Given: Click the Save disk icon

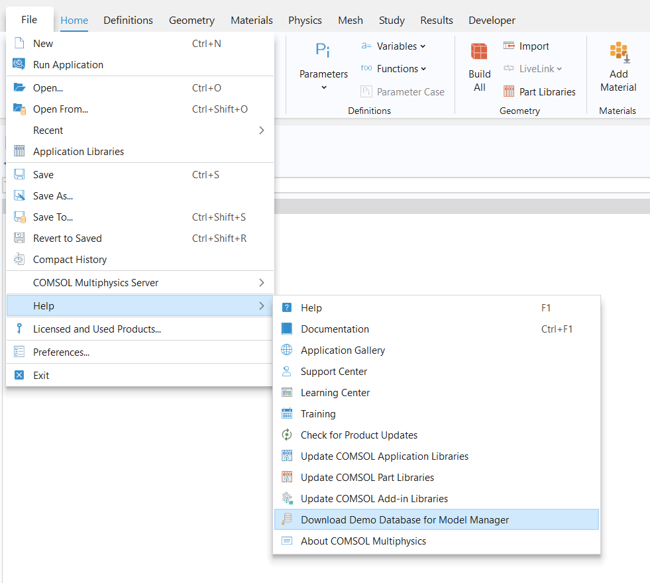Looking at the screenshot, I should pos(19,174).
